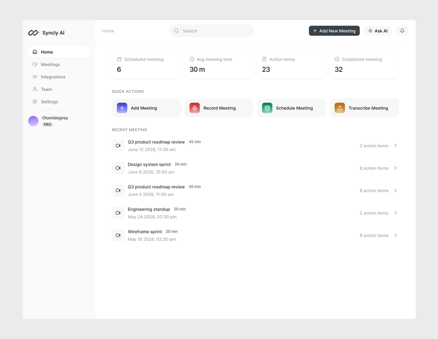Image resolution: width=438 pixels, height=339 pixels.
Task: Click the orange upload Transcribe Meeting icon
Action: pos(340,108)
